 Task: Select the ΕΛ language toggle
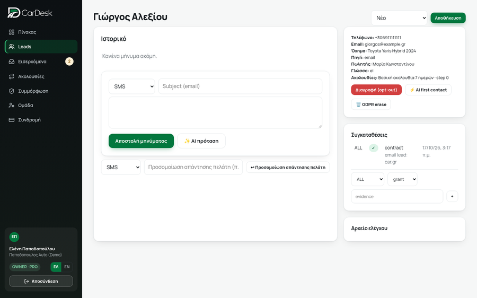[x=56, y=267]
